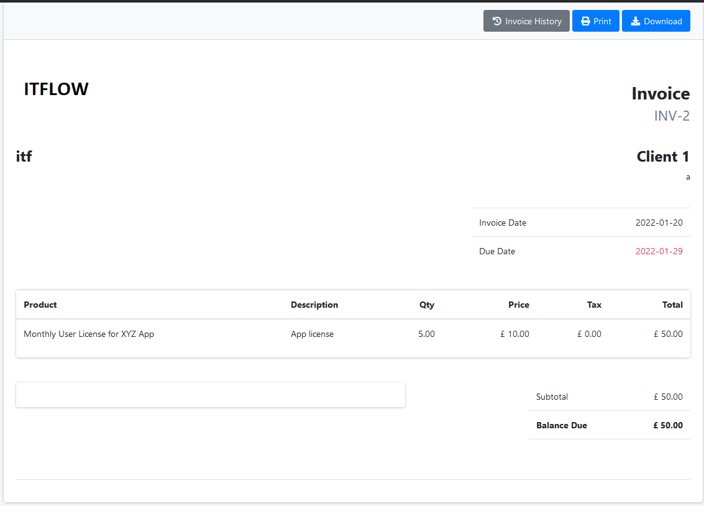The image size is (704, 506).
Task: Open the Invoice History button
Action: 526,21
